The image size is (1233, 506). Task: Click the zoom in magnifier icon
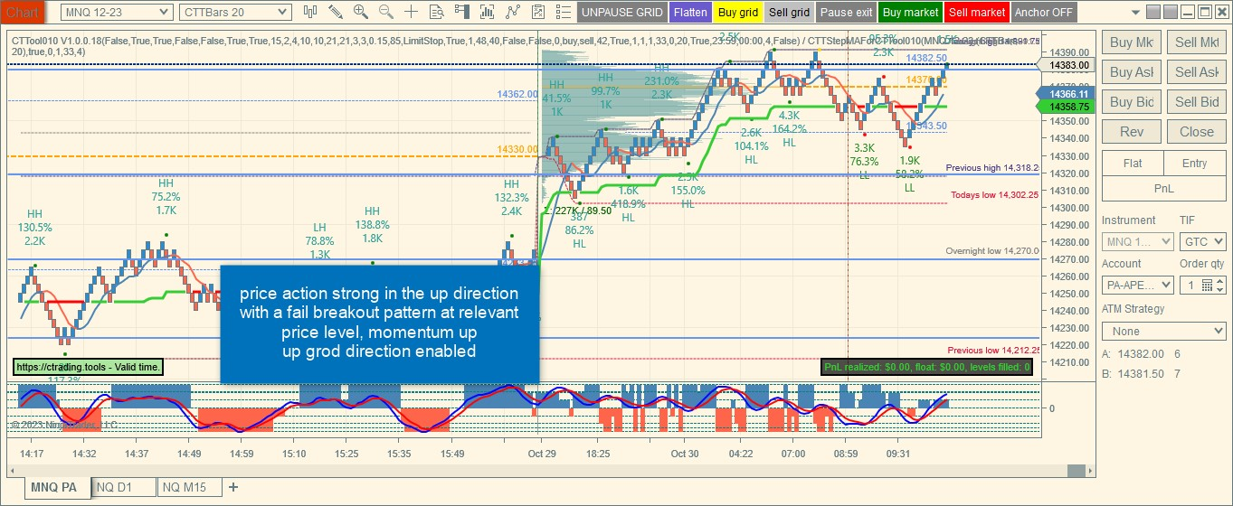pyautogui.click(x=361, y=12)
